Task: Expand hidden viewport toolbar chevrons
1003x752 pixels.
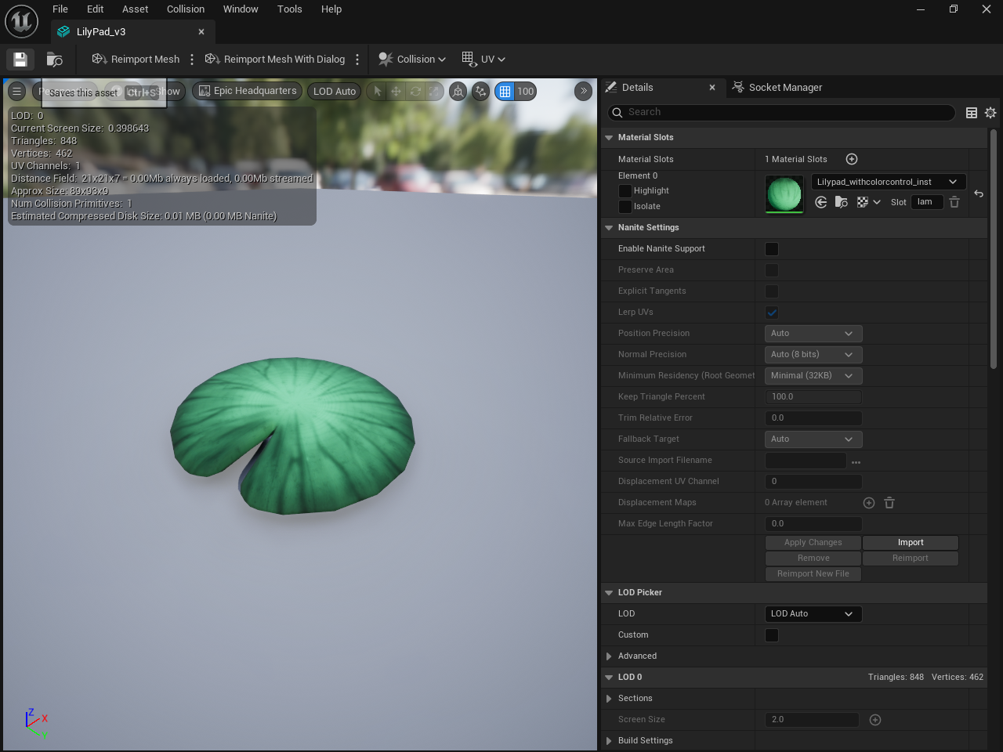Action: [x=583, y=92]
